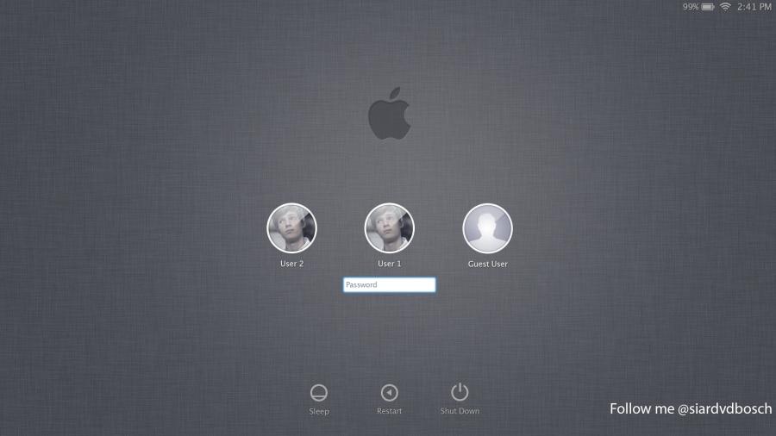Viewport: 776px width, 436px height.
Task: Open the Wi-Fi status icon
Action: pos(725,7)
